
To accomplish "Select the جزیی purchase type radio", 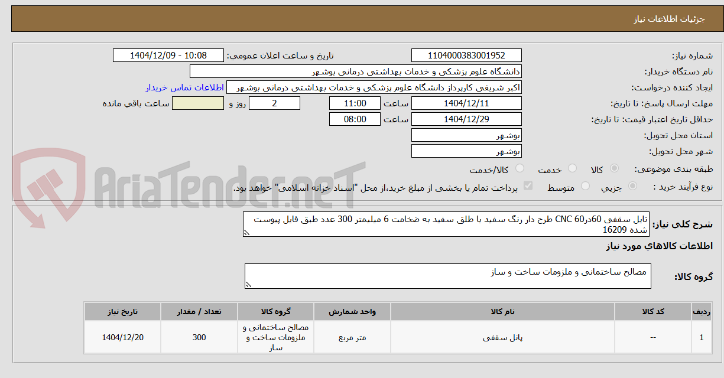I will click(632, 186).
